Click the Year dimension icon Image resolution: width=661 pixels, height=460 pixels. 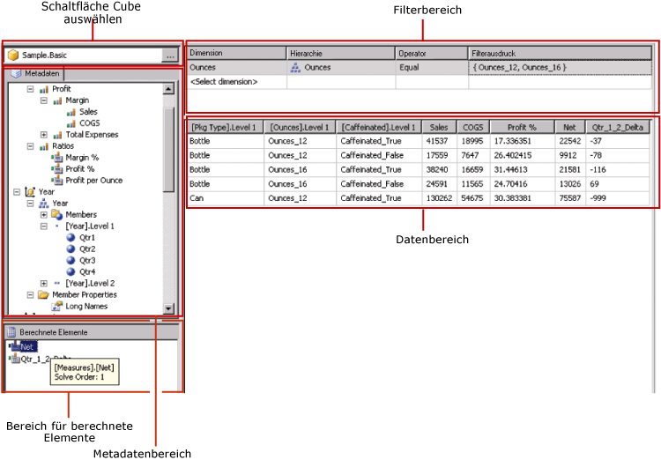click(30, 192)
